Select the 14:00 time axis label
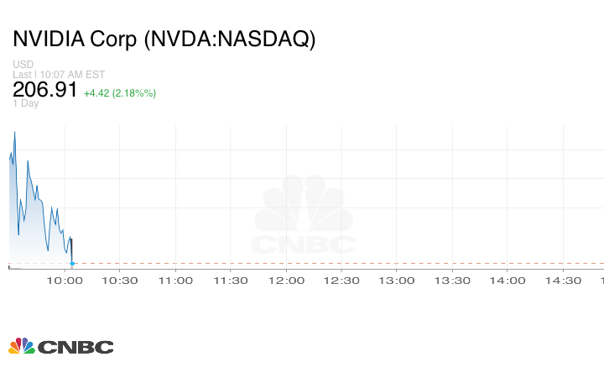Viewport: 604px width, 378px height. pyautogui.click(x=508, y=281)
